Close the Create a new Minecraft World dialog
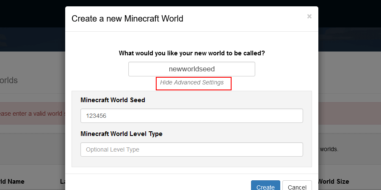Image resolution: width=381 pixels, height=190 pixels. tap(309, 16)
